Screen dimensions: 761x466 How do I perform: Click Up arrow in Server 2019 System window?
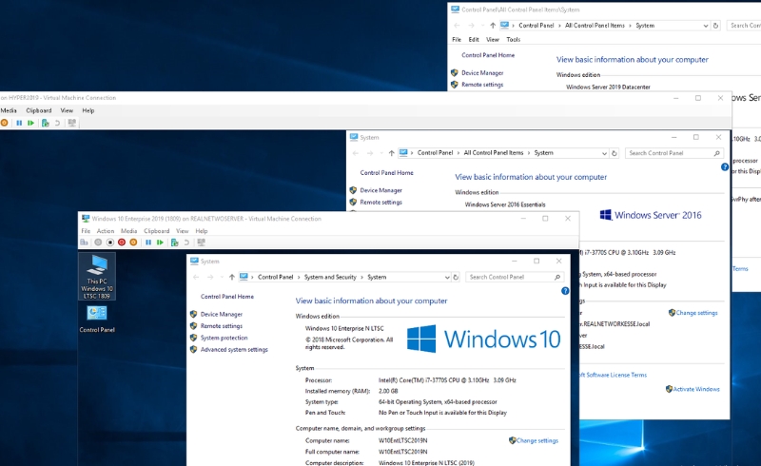[493, 26]
